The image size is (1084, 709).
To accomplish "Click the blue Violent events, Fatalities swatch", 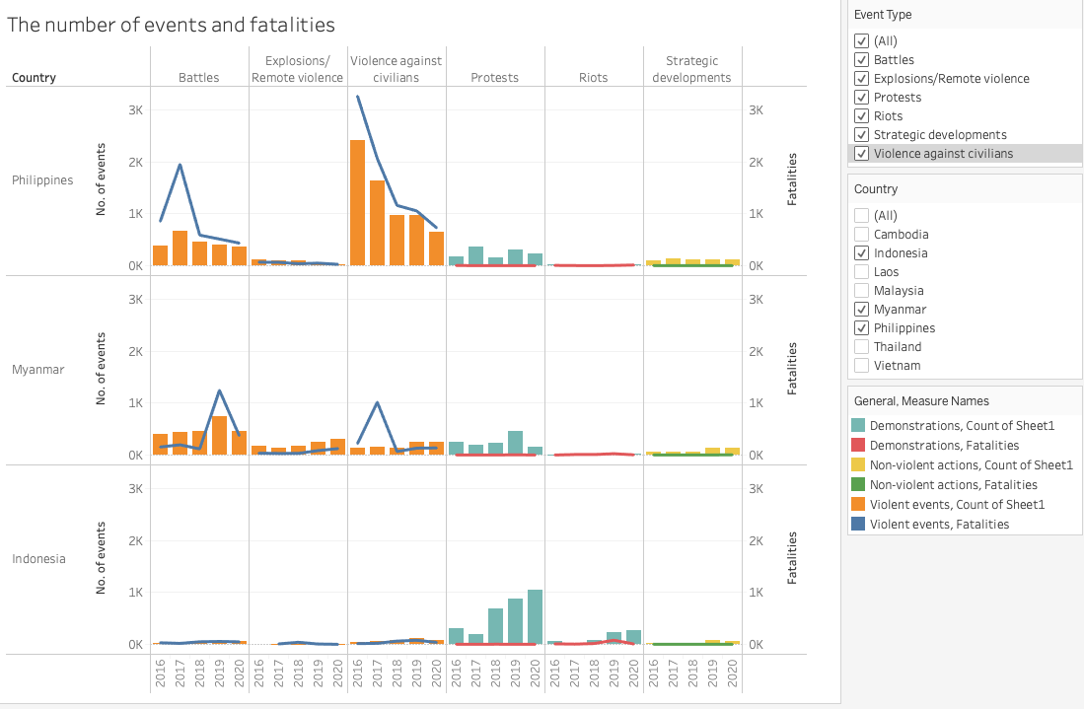I will (859, 525).
